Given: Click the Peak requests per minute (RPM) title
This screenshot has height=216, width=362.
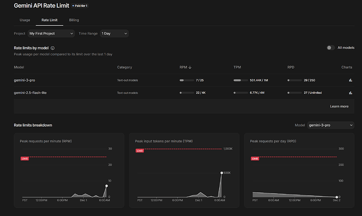Looking at the screenshot, I should (x=46, y=141).
